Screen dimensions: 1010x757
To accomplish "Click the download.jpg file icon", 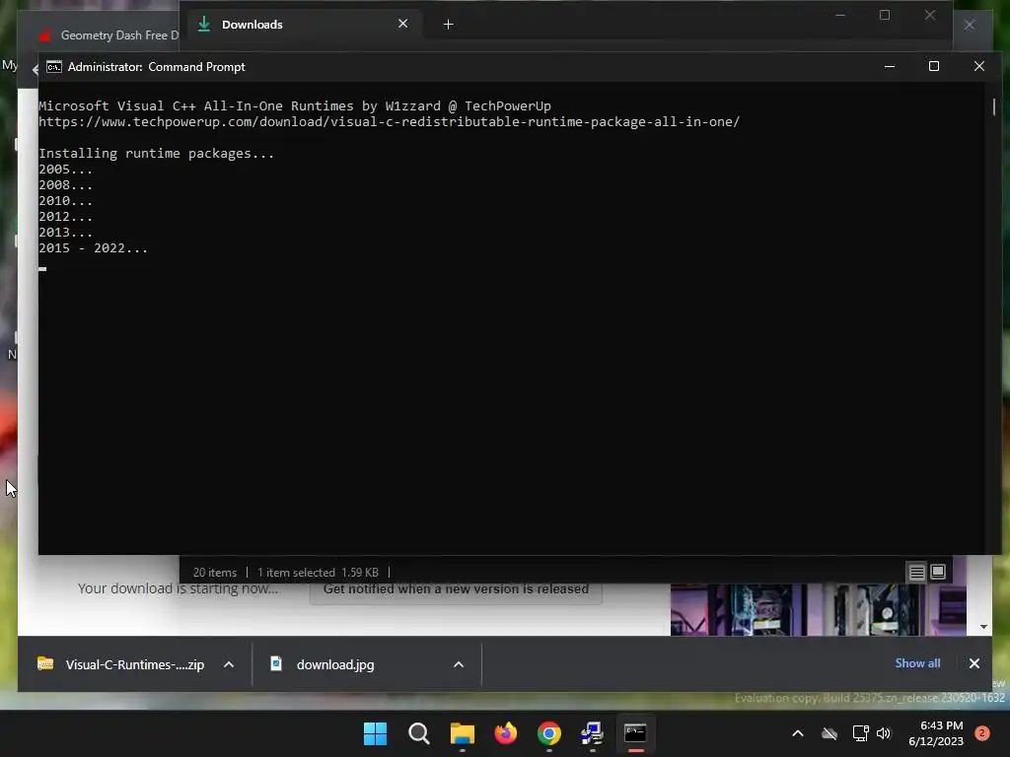I will [276, 663].
